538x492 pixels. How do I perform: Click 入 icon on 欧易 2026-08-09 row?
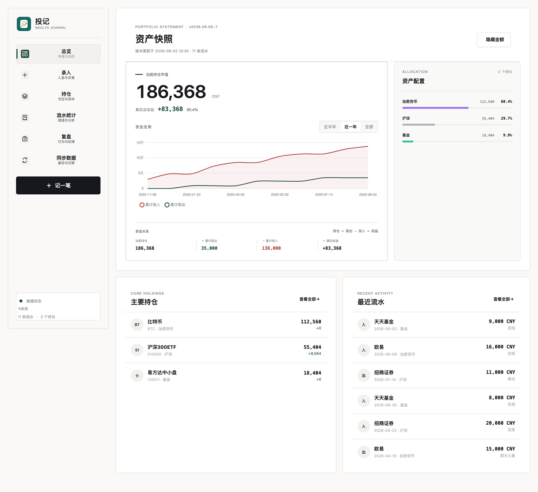tap(364, 350)
